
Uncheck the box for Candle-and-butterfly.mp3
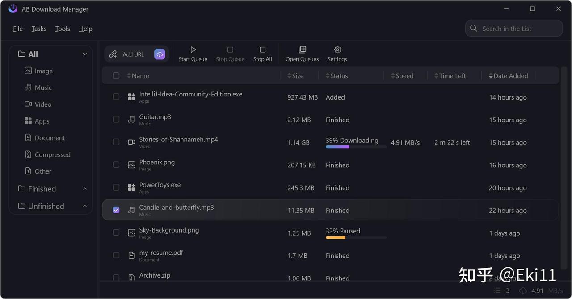(116, 210)
